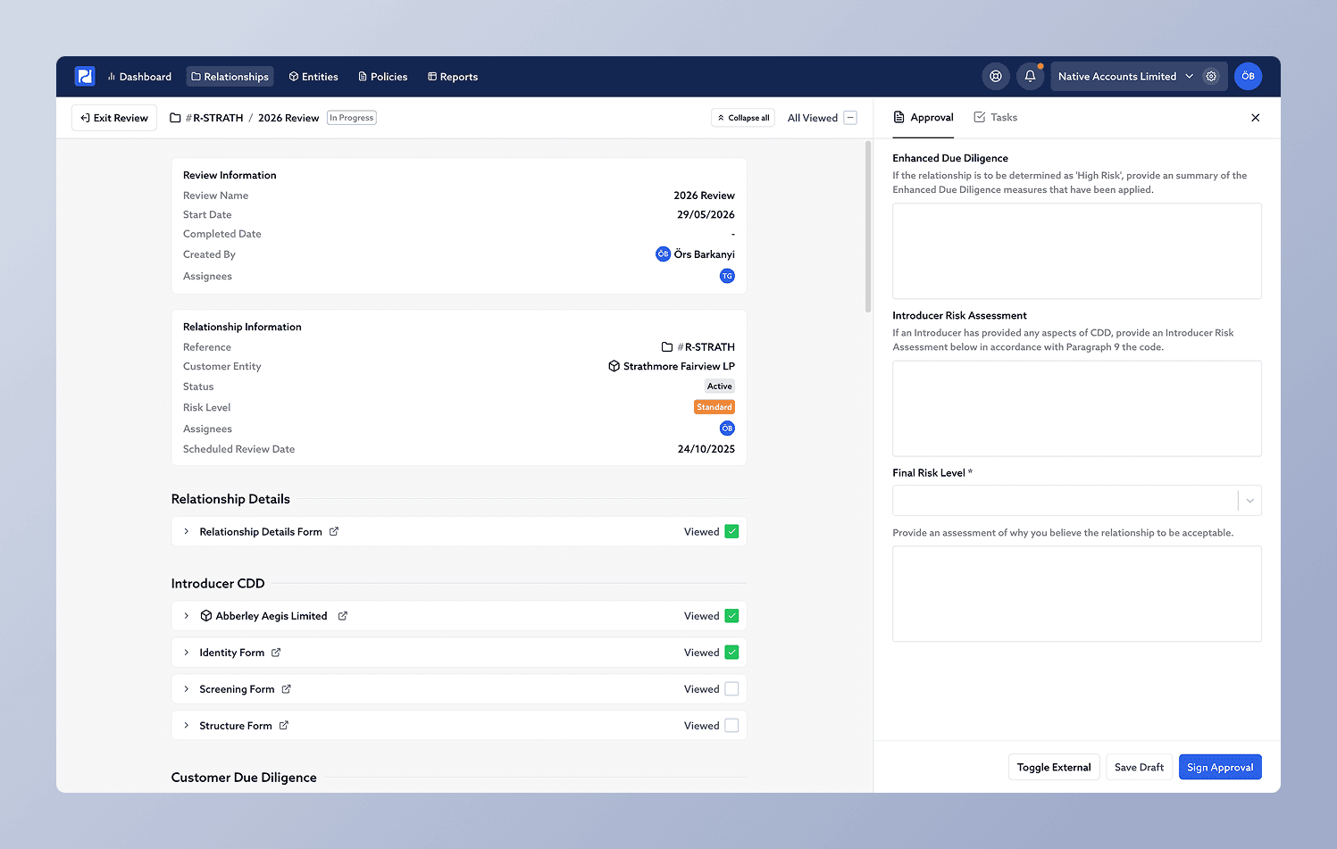Click the In Progress status badge
The width and height of the screenshot is (1337, 849).
(352, 118)
